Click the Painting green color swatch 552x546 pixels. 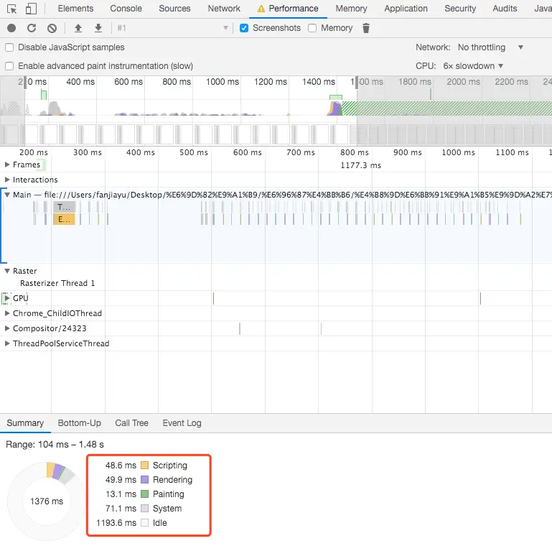click(145, 494)
